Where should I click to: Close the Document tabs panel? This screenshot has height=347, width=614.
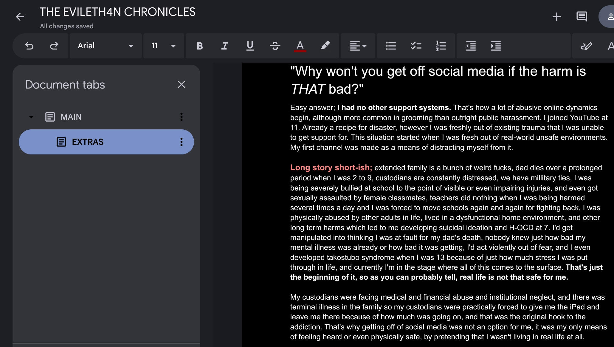pyautogui.click(x=181, y=85)
